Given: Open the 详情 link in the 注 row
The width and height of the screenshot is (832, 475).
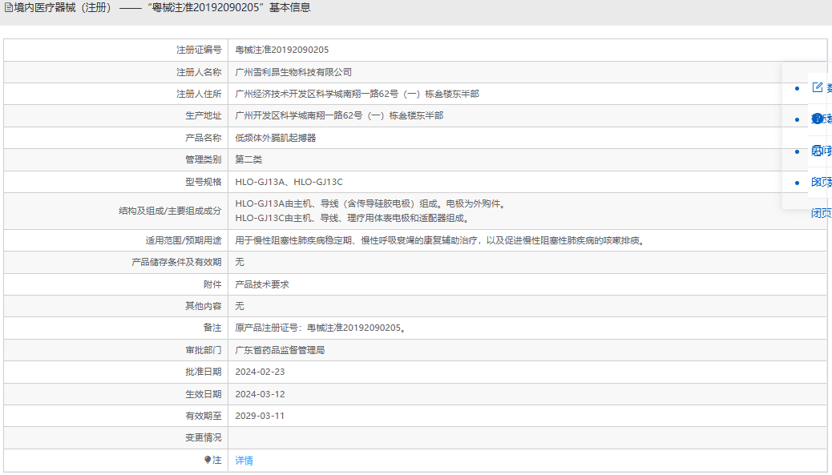Looking at the screenshot, I should click(x=244, y=460).
